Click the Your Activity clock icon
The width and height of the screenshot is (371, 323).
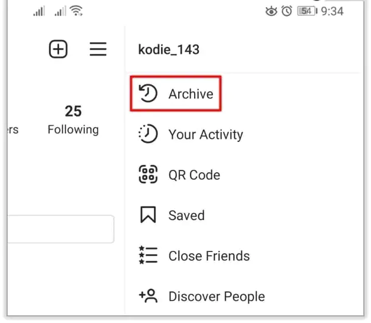tap(148, 134)
